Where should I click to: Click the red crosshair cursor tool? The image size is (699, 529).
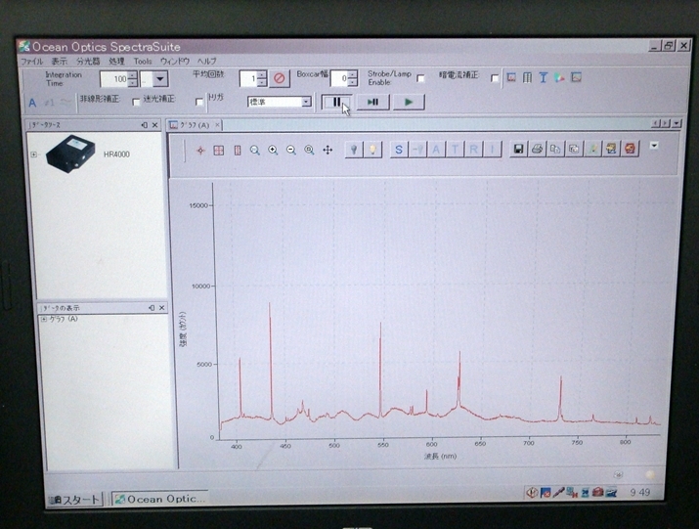(200, 151)
